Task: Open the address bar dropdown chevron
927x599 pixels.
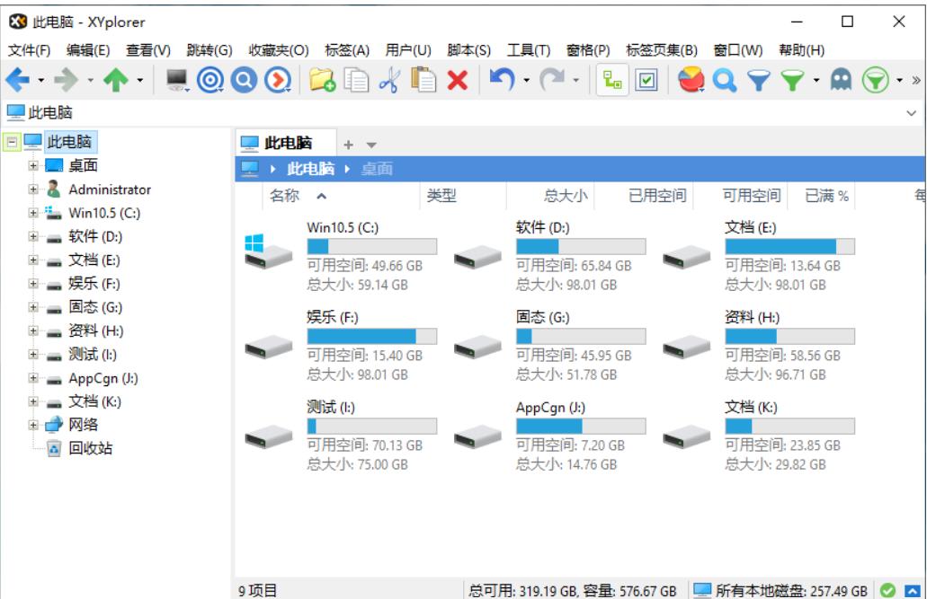Action: coord(911,113)
